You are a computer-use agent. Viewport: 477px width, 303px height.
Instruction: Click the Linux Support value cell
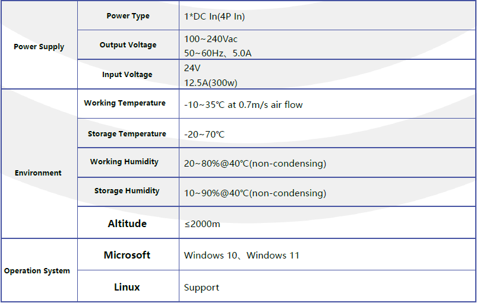point(327,286)
